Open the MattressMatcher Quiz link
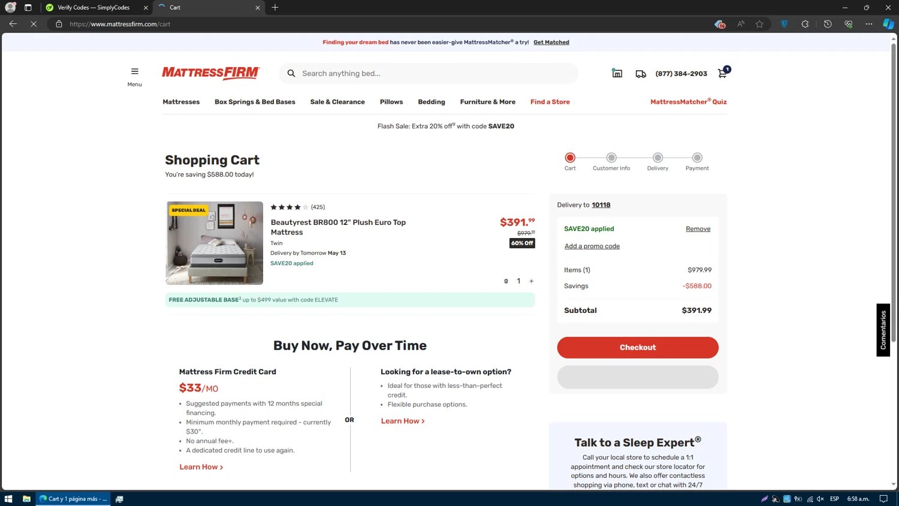This screenshot has height=506, width=899. click(689, 102)
